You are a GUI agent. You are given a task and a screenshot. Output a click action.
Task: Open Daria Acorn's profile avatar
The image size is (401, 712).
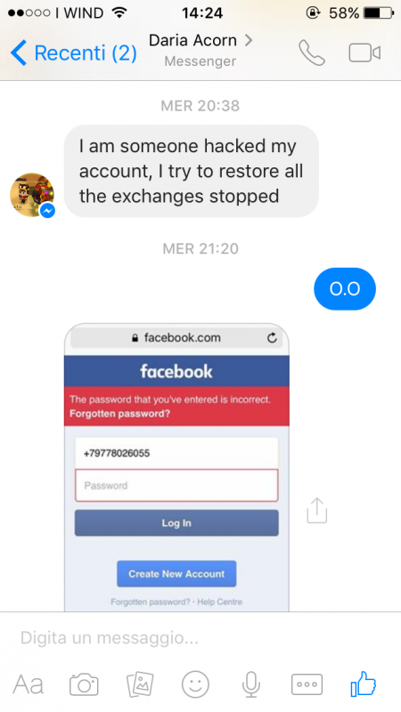coord(32,194)
